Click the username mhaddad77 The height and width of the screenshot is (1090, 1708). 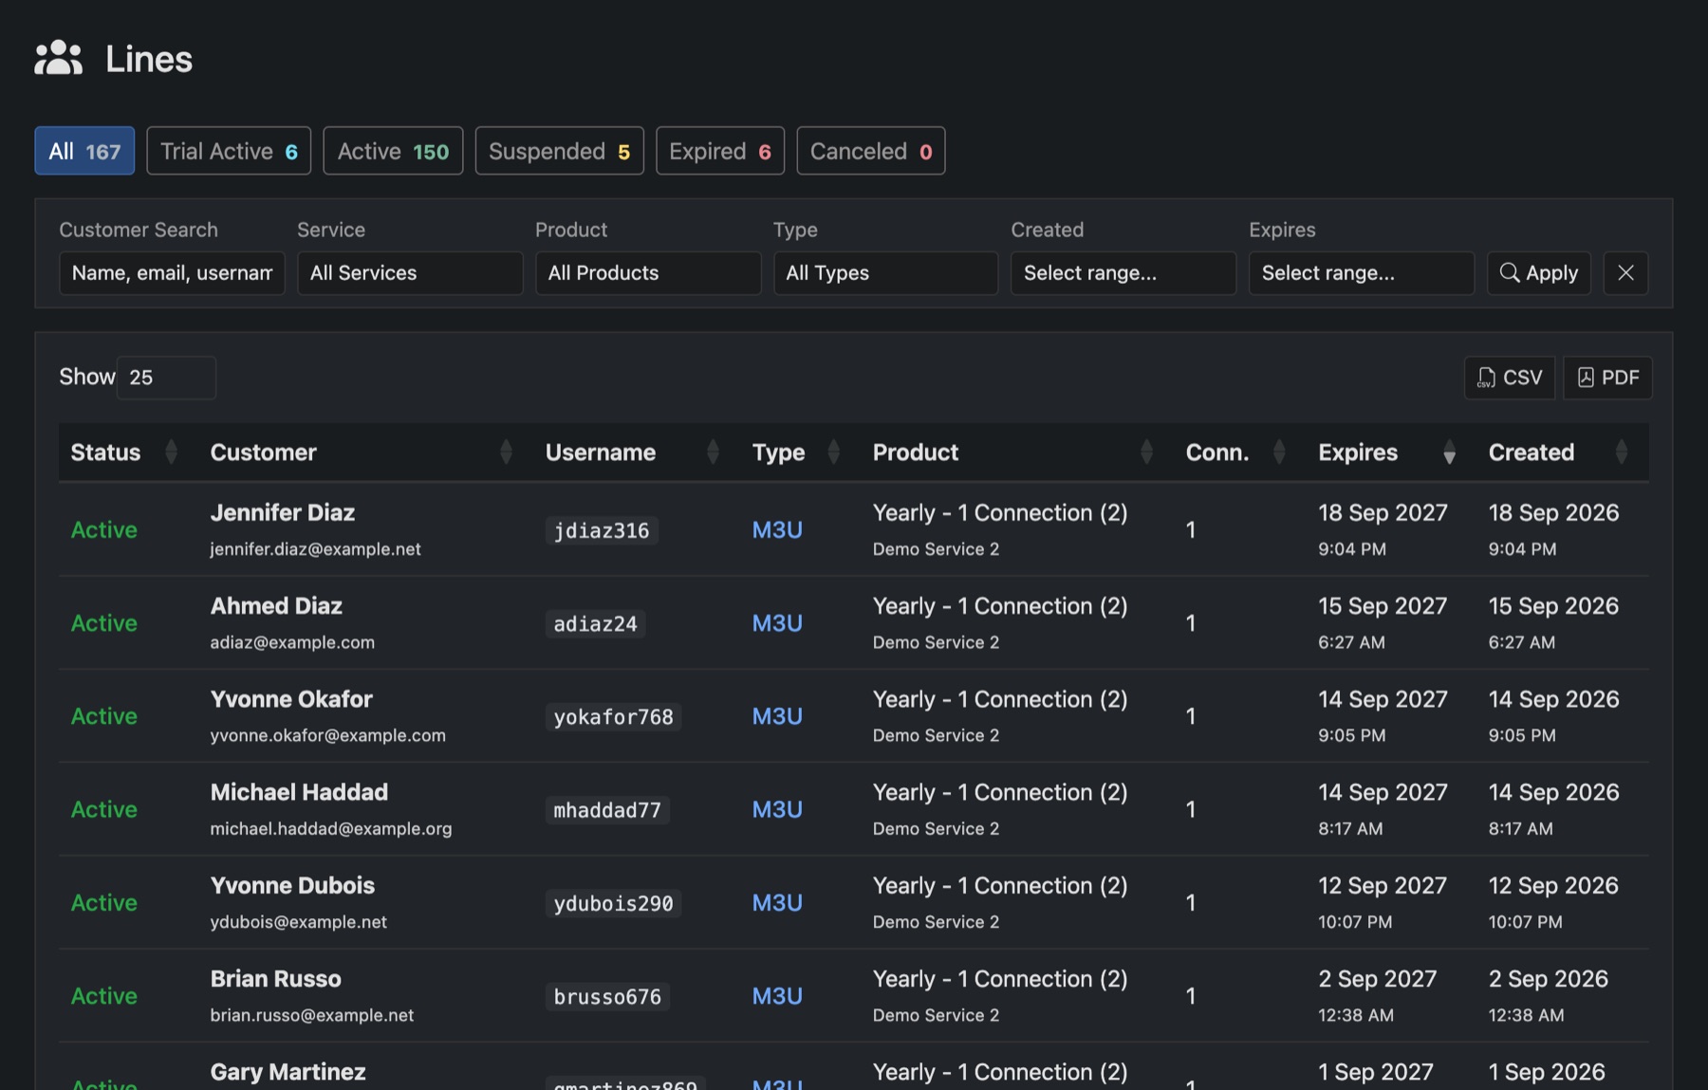[x=607, y=810]
